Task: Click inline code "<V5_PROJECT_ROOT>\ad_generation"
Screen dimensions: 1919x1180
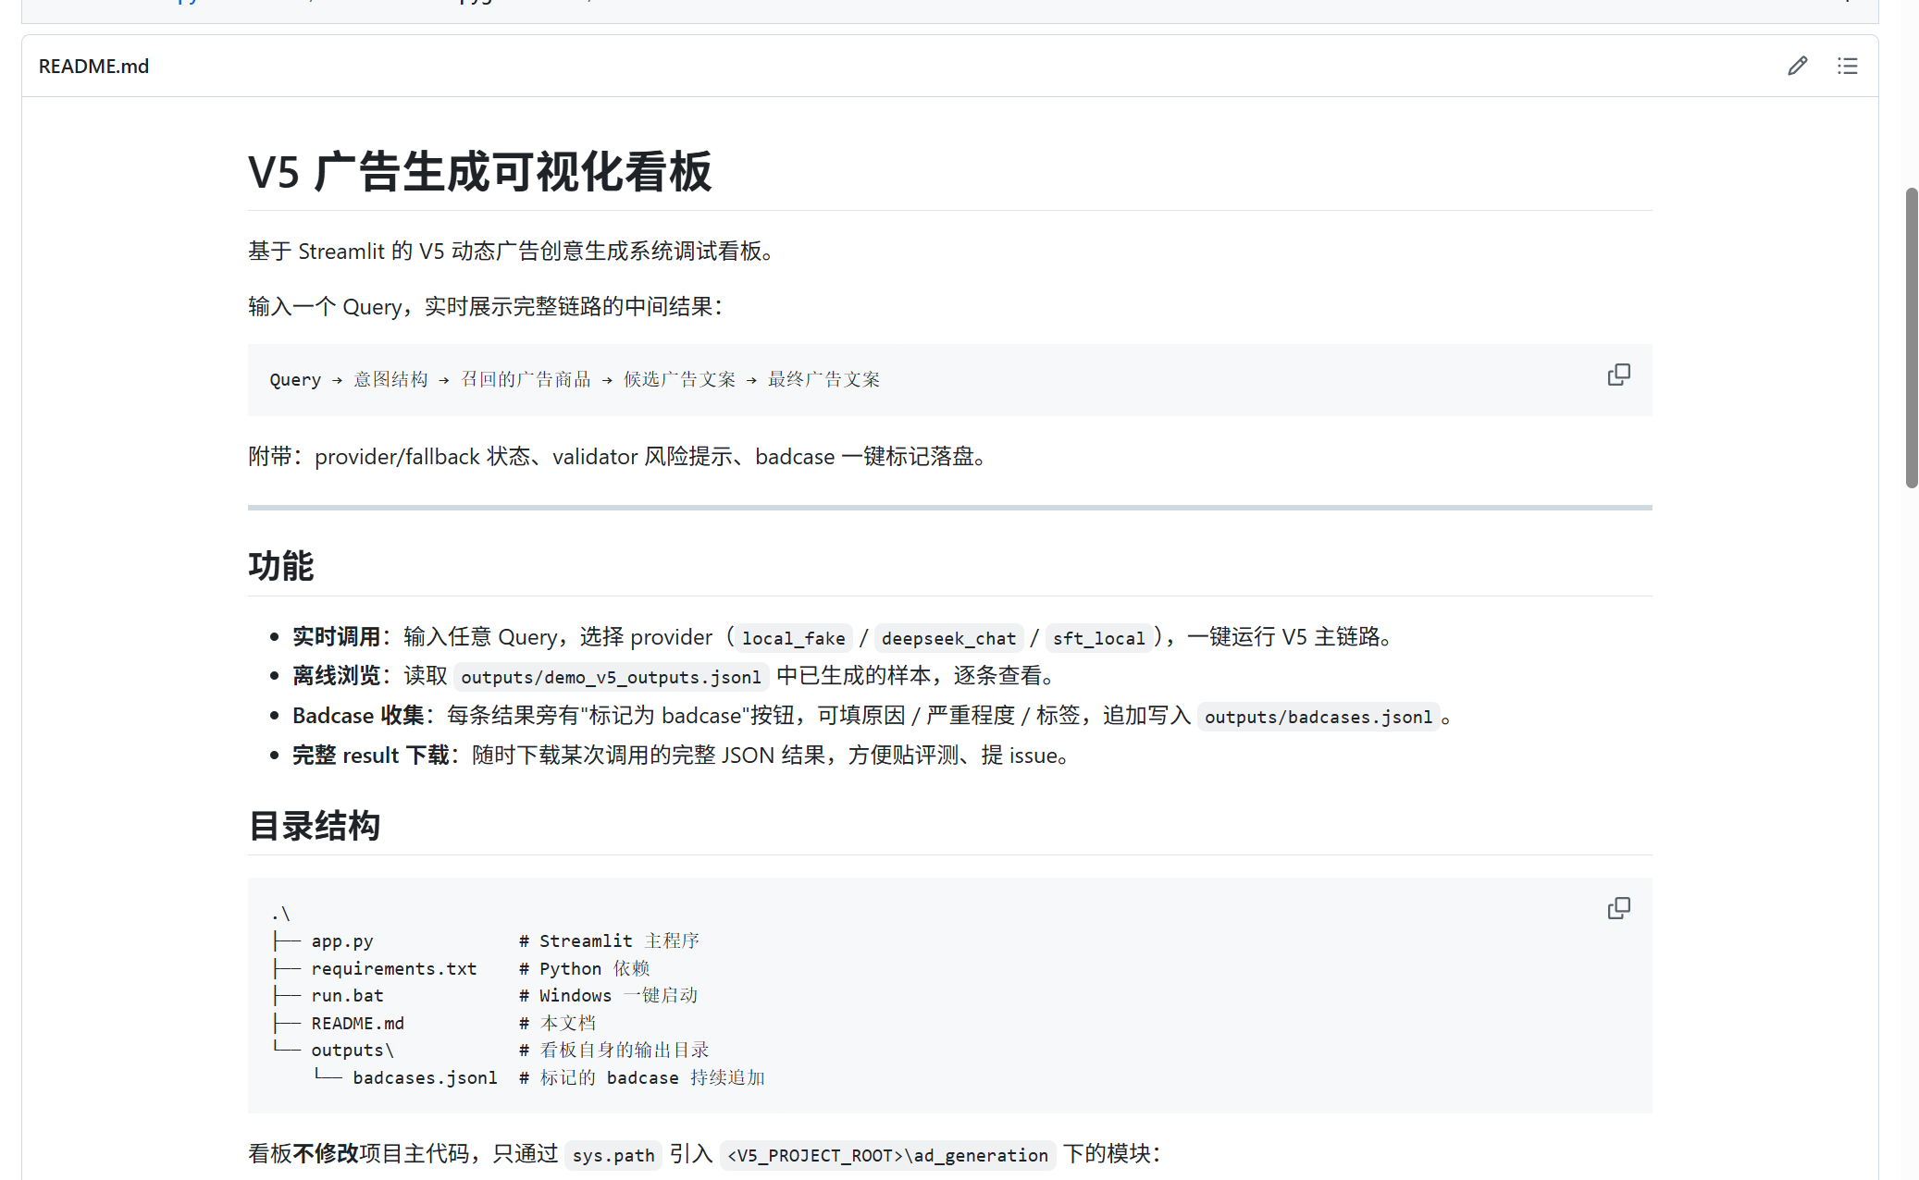Action: [x=887, y=1155]
